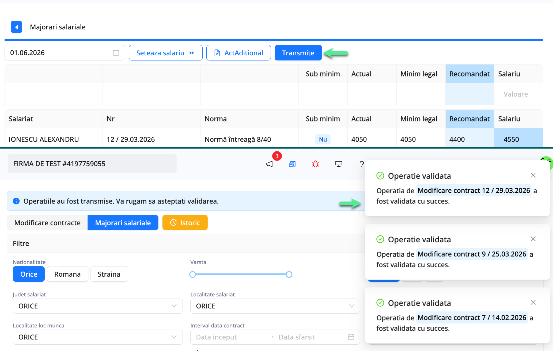The width and height of the screenshot is (553, 351).
Task: Close the contract 12 / 29.03.2026 validation notification
Action: coord(533,175)
